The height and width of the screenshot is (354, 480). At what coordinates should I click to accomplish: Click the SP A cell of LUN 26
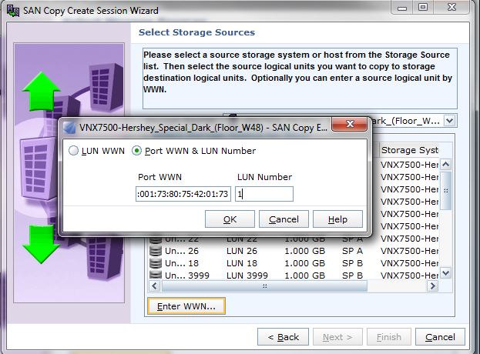point(352,251)
